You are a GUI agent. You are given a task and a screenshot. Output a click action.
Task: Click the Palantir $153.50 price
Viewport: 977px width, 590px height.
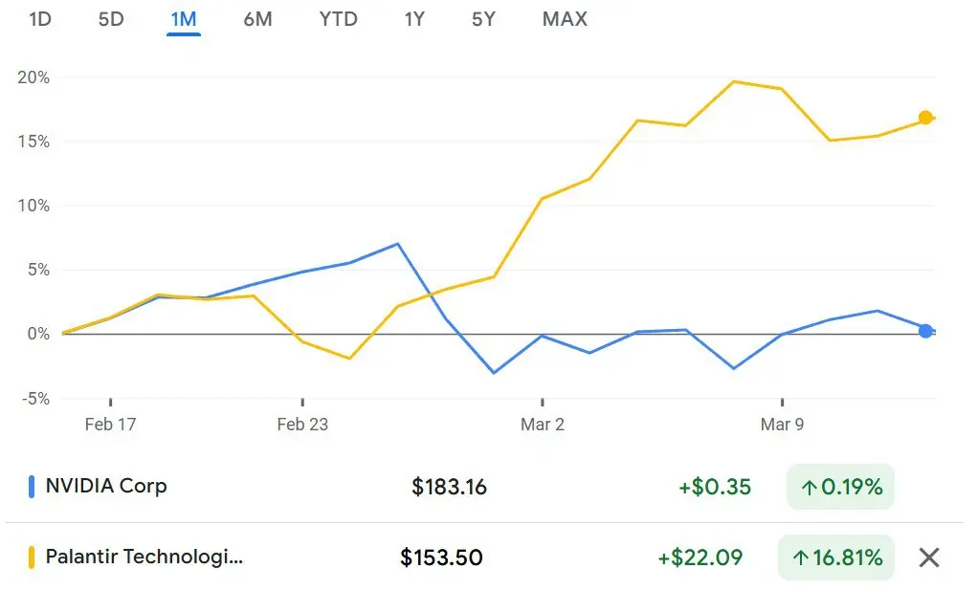(x=441, y=557)
